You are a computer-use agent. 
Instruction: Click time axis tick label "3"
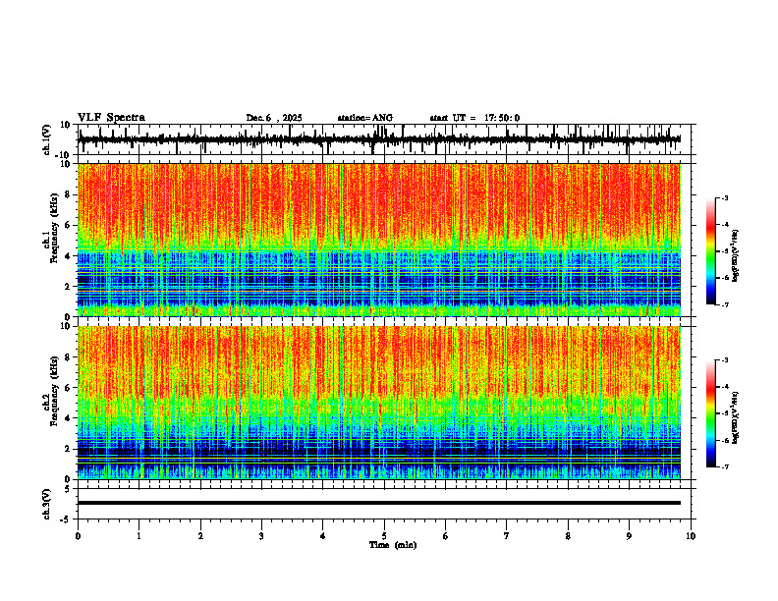[x=261, y=536]
